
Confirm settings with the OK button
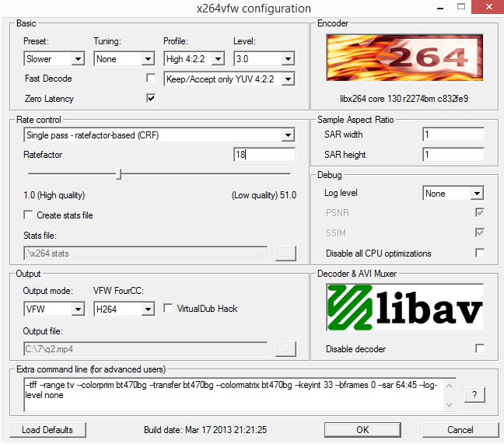coord(362,430)
